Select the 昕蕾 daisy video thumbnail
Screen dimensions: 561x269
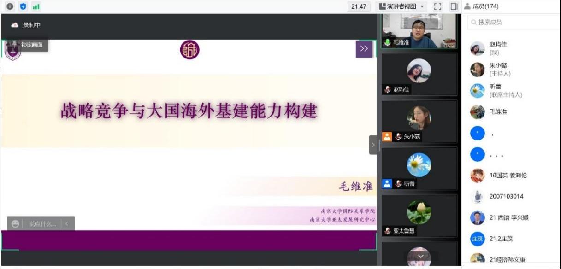419,165
